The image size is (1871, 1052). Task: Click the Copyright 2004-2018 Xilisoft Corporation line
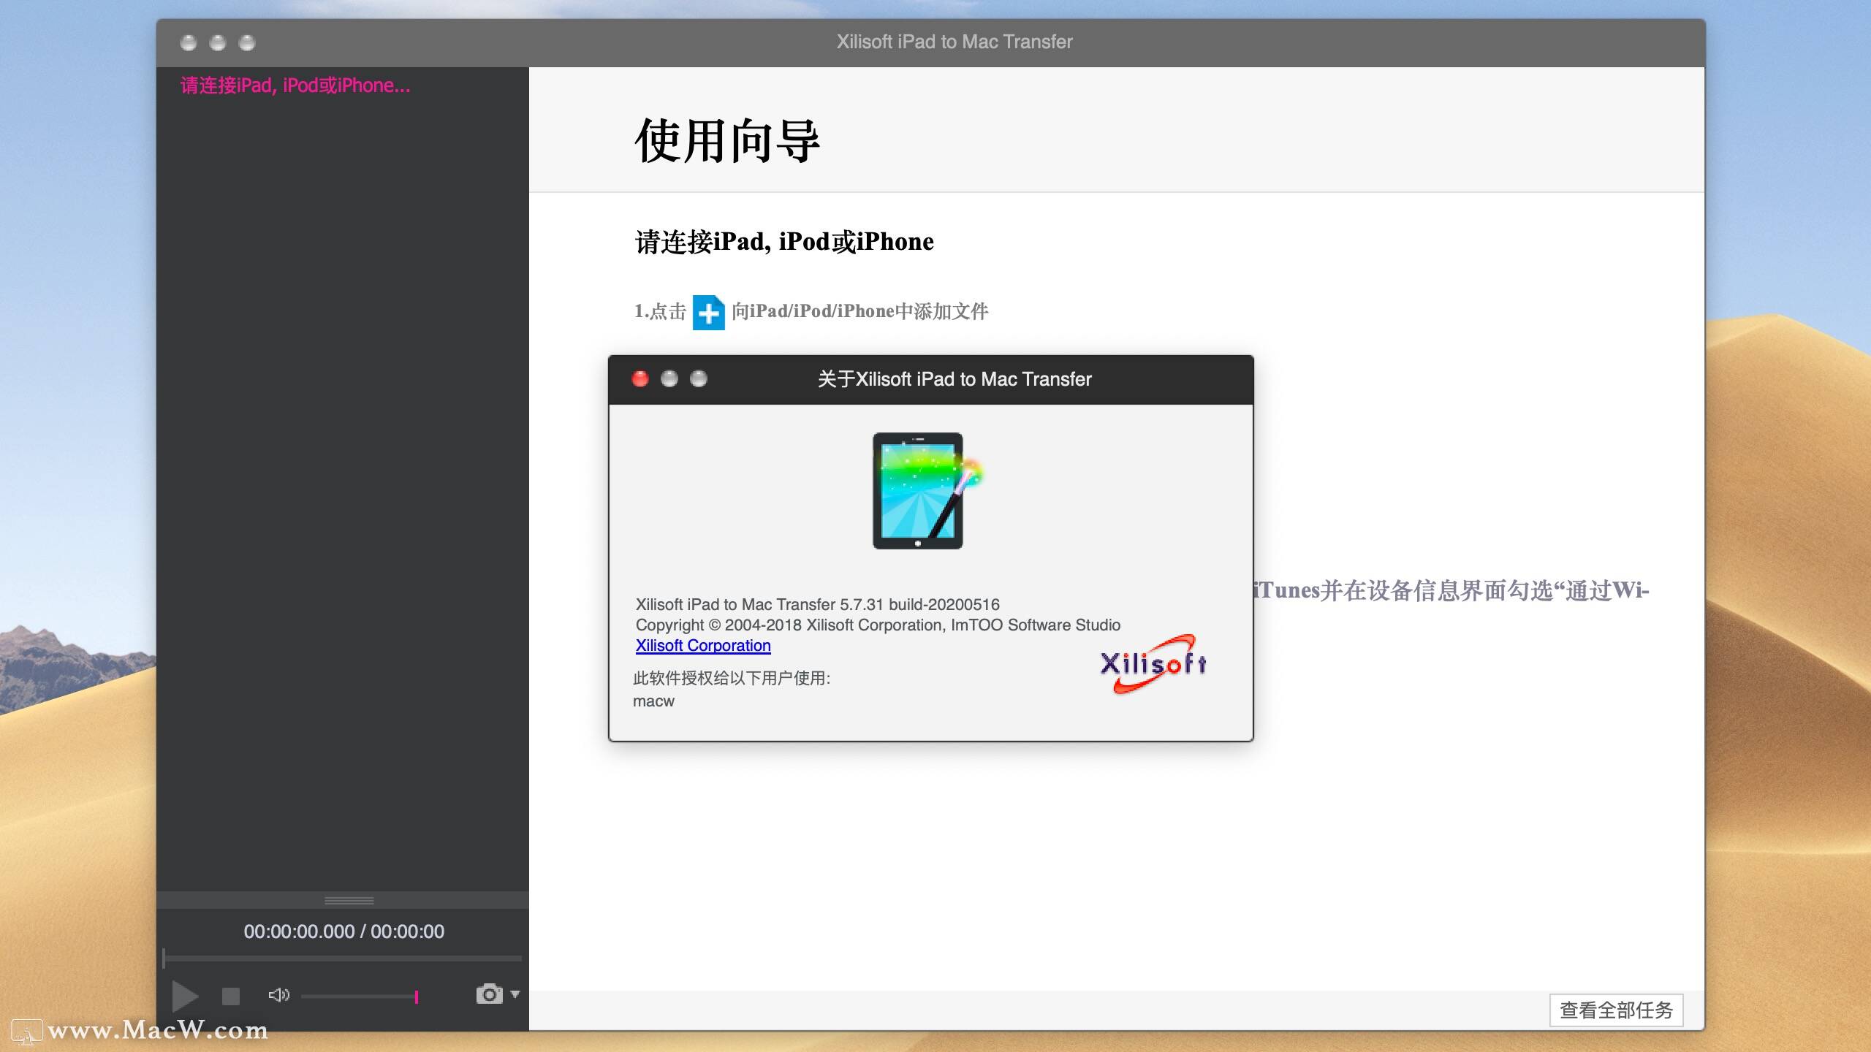pos(878,625)
